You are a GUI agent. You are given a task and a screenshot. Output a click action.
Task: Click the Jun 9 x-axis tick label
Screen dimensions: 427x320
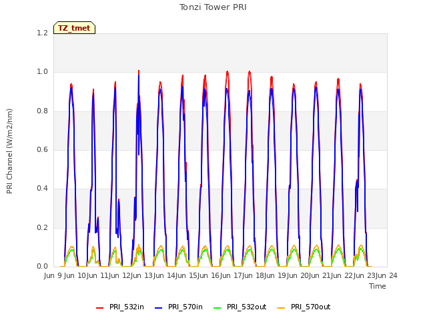(53, 275)
